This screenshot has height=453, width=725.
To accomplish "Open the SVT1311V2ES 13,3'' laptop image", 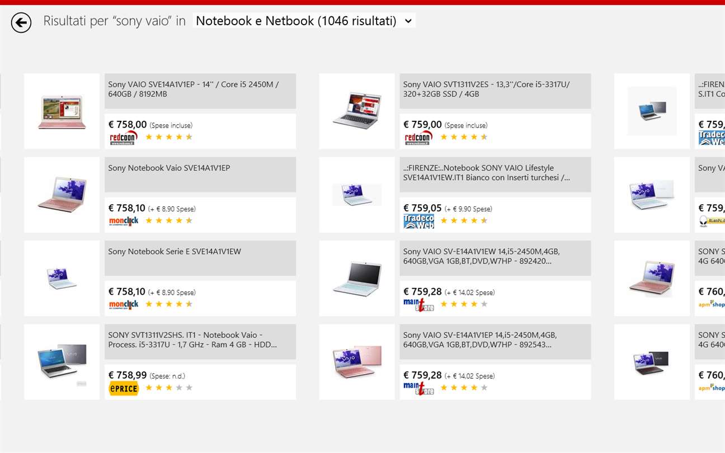I will click(357, 111).
